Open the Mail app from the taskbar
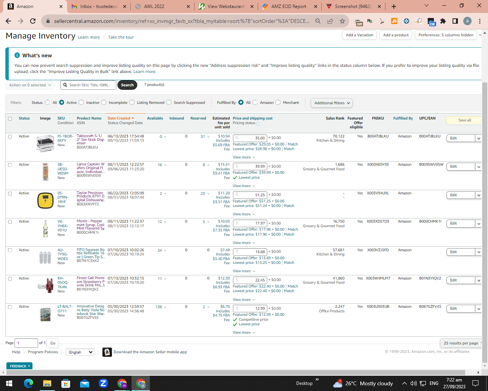 84,383
